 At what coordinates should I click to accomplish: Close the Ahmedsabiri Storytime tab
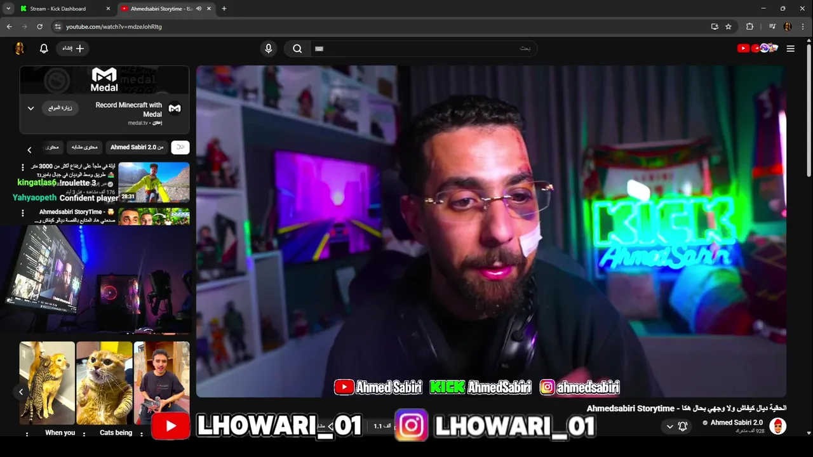[x=208, y=9]
